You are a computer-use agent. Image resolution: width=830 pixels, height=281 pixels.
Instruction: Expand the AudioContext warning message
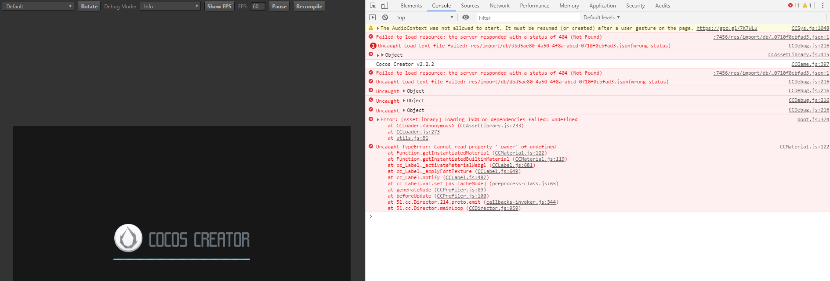point(378,29)
